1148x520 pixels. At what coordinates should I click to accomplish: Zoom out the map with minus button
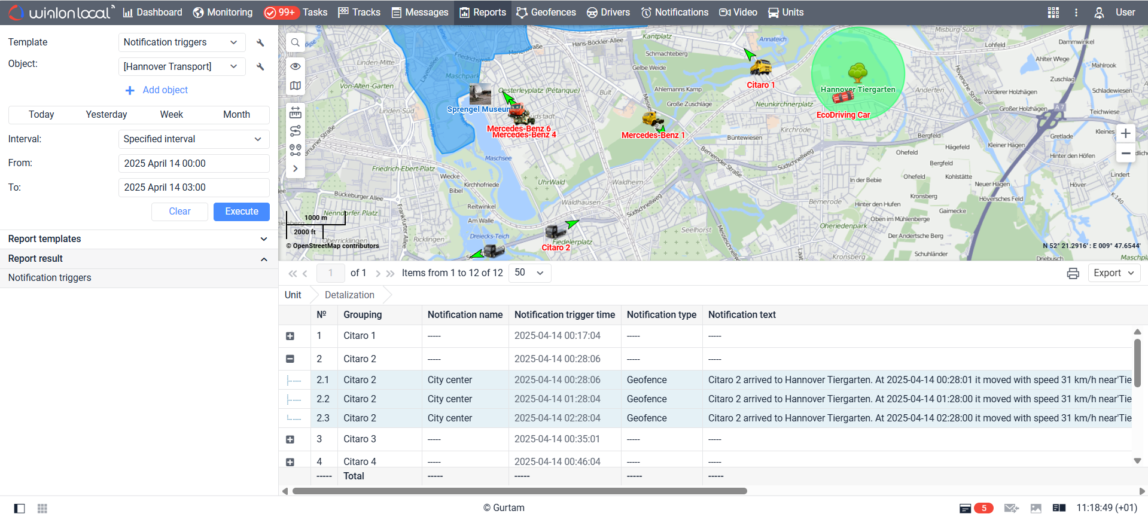[1125, 154]
